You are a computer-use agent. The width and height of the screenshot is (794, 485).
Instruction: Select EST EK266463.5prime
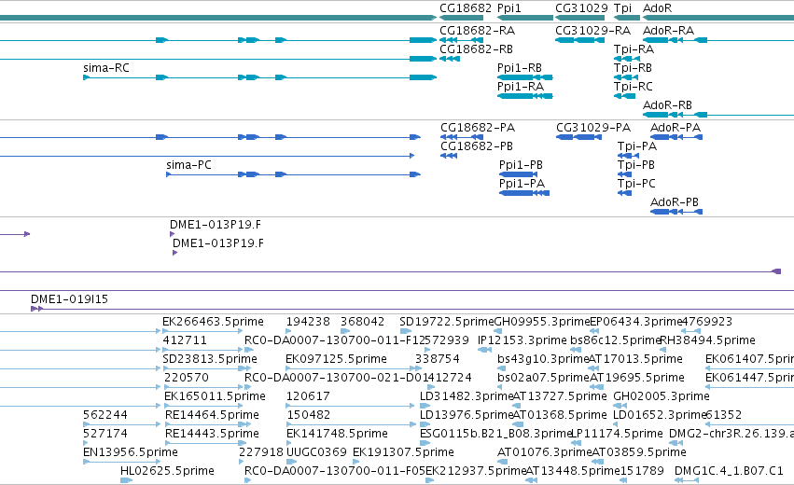[213, 322]
